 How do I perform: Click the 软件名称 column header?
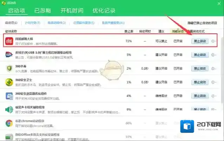click(11, 31)
